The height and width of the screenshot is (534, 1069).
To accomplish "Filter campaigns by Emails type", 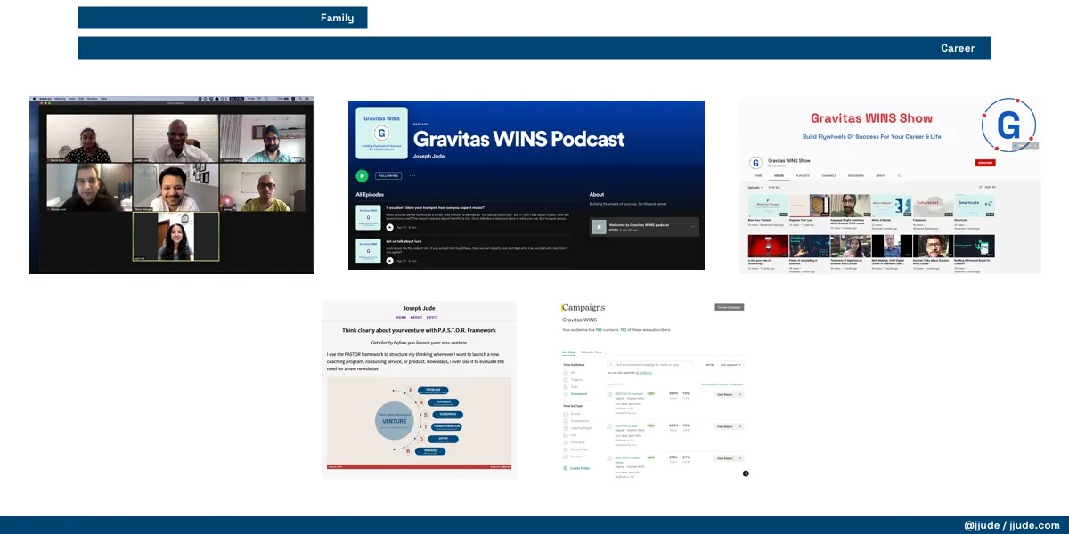I will click(x=574, y=413).
